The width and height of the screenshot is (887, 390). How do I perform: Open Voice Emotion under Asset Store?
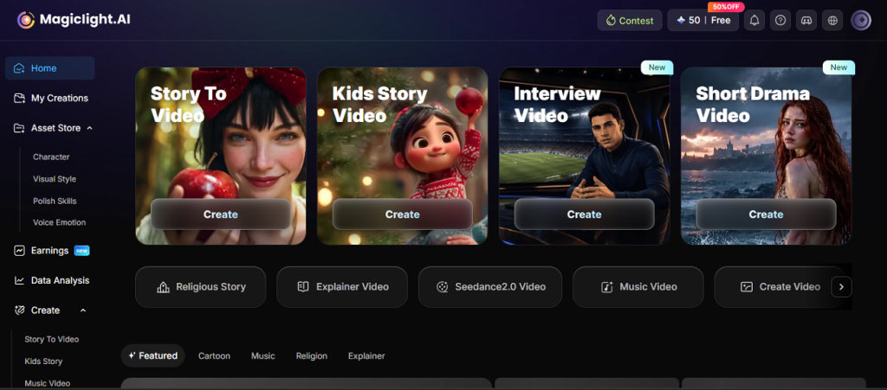click(x=60, y=222)
